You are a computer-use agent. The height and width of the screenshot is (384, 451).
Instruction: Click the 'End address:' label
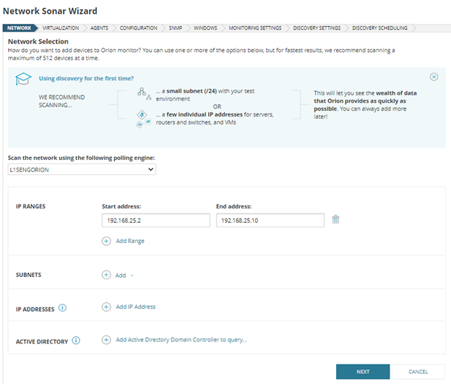(234, 206)
